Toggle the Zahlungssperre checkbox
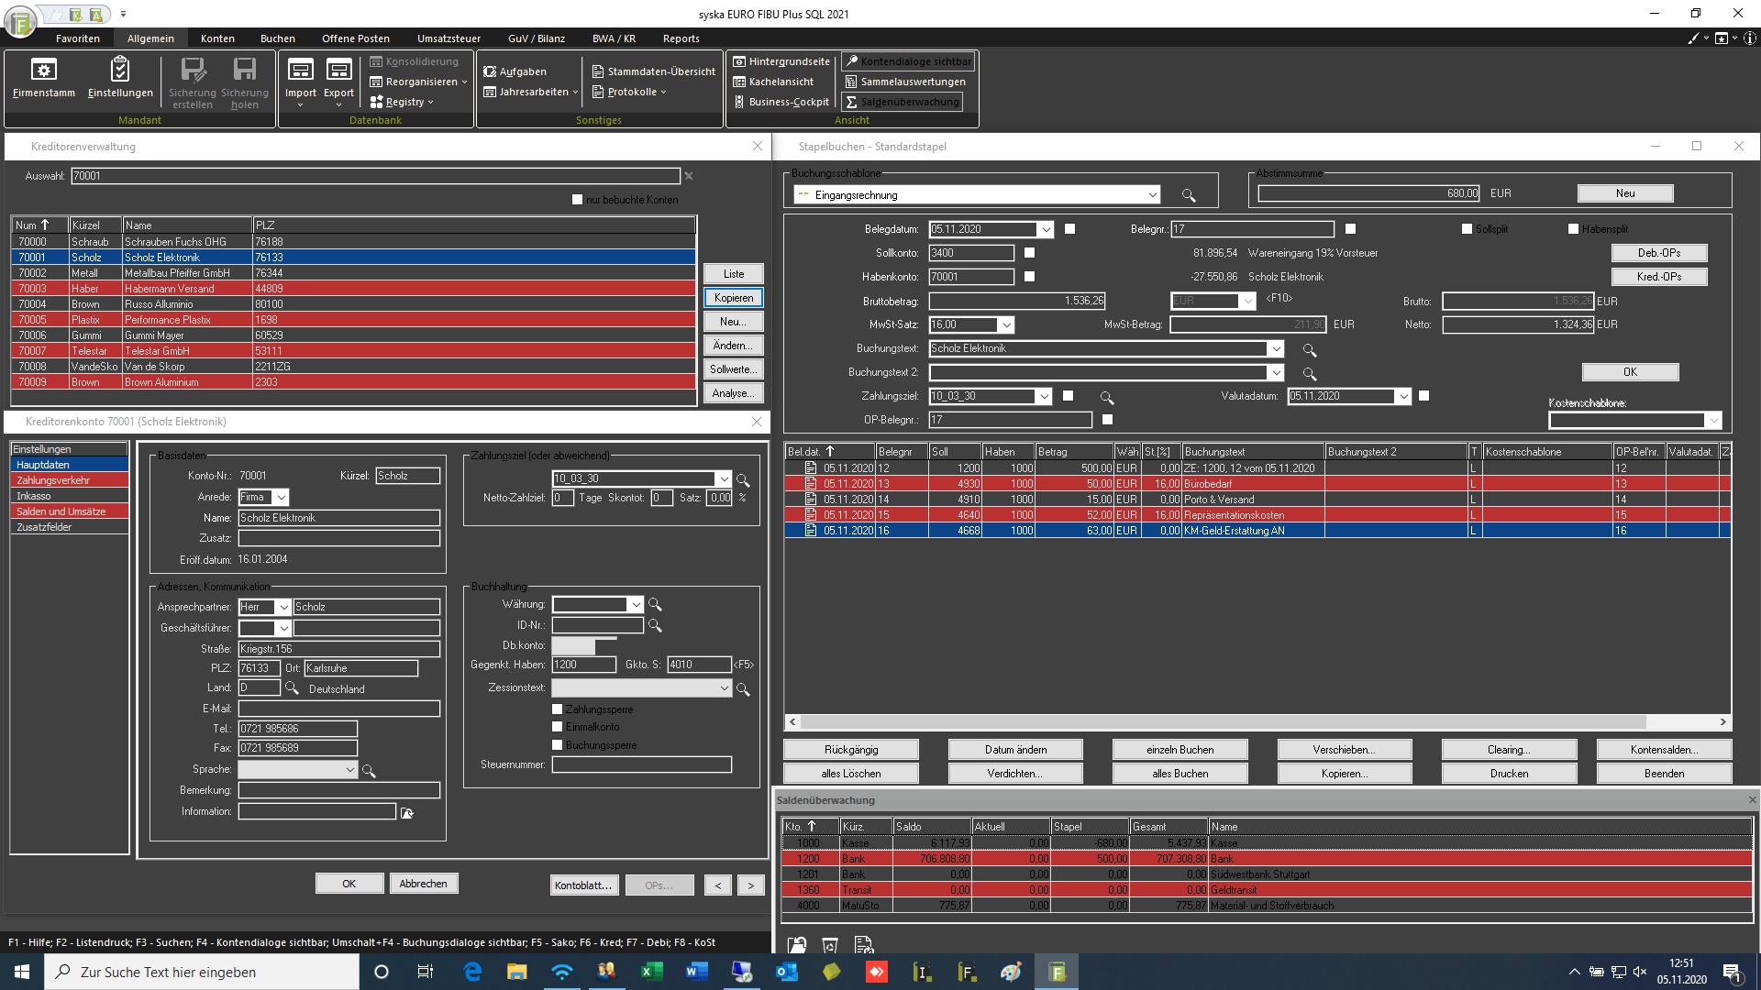This screenshot has width=1761, height=990. tap(557, 709)
